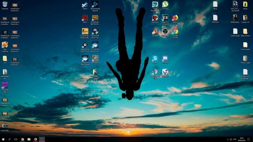Open the Windows Start menu
253x142 pixels.
pos(3,139)
